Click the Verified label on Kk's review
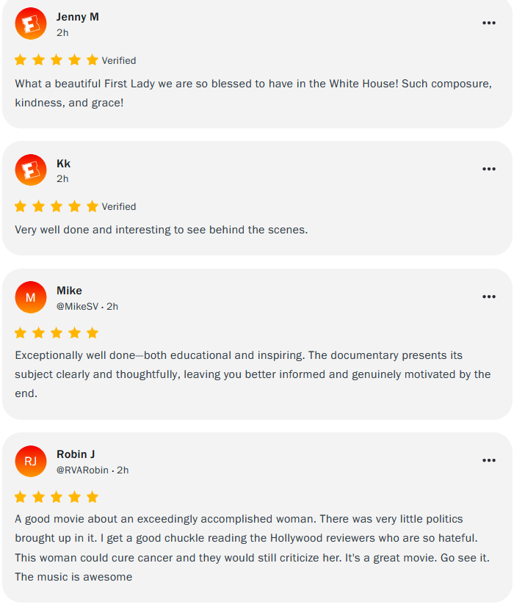 119,207
